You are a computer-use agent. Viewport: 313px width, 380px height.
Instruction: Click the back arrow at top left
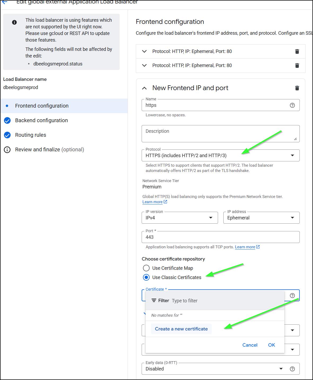coord(5,2)
